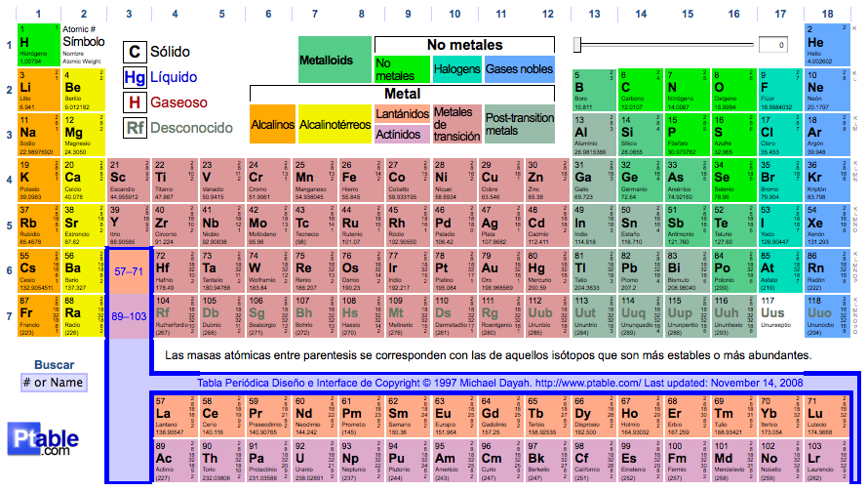Viewport: 868px width, 491px height.
Task: Toggle the Gaseoso state legend item
Action: point(161,102)
